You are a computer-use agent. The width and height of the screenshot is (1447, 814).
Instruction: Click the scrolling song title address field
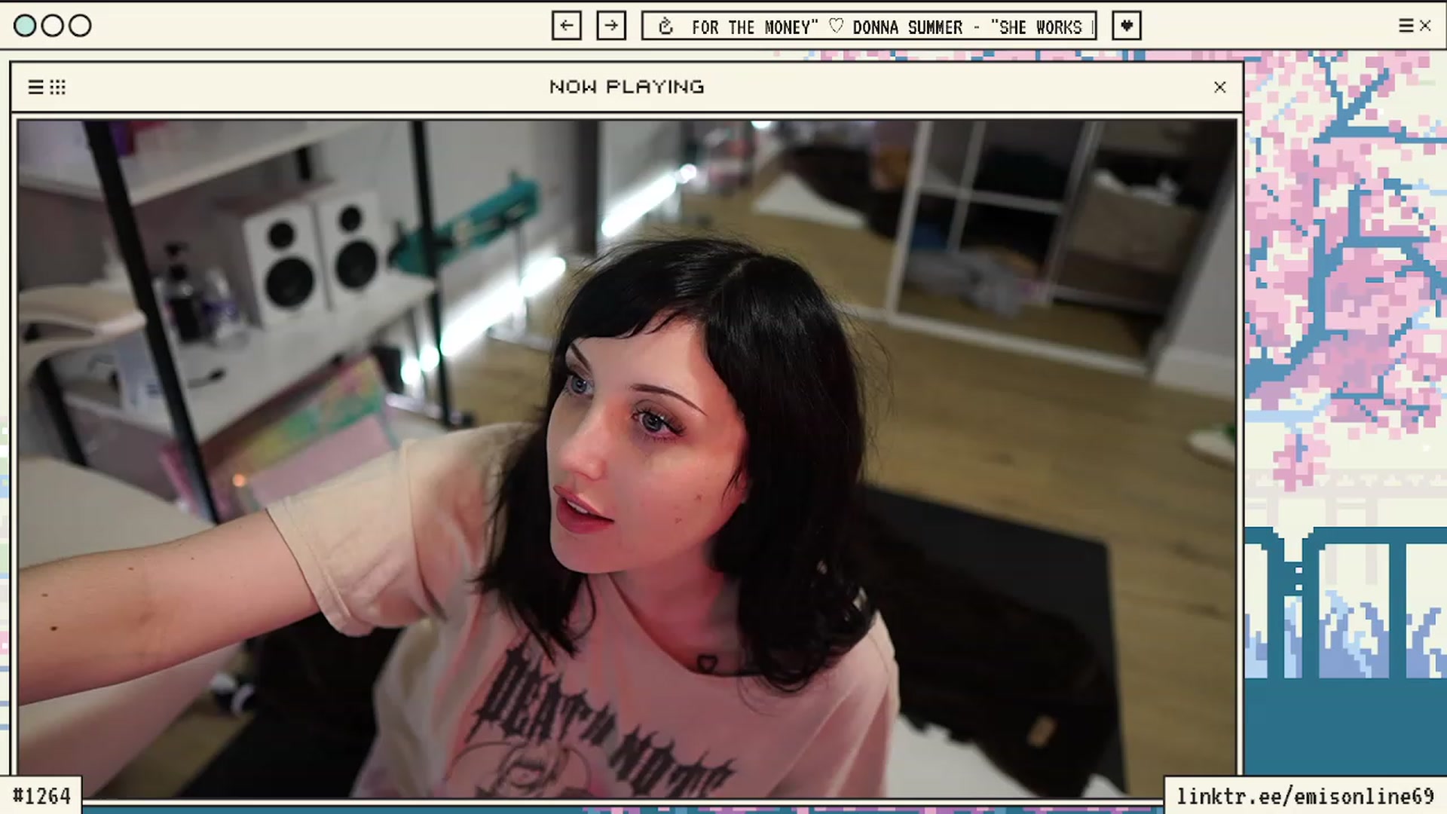(869, 26)
